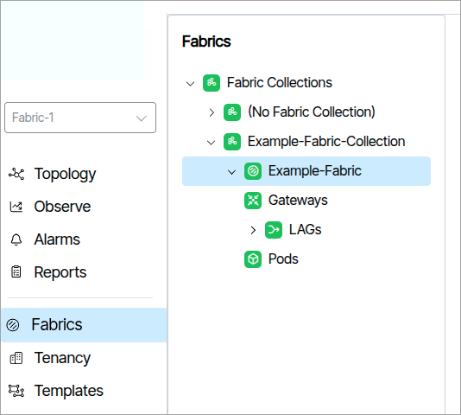Click the Tenancy building icon
This screenshot has height=415, width=461.
click(16, 358)
